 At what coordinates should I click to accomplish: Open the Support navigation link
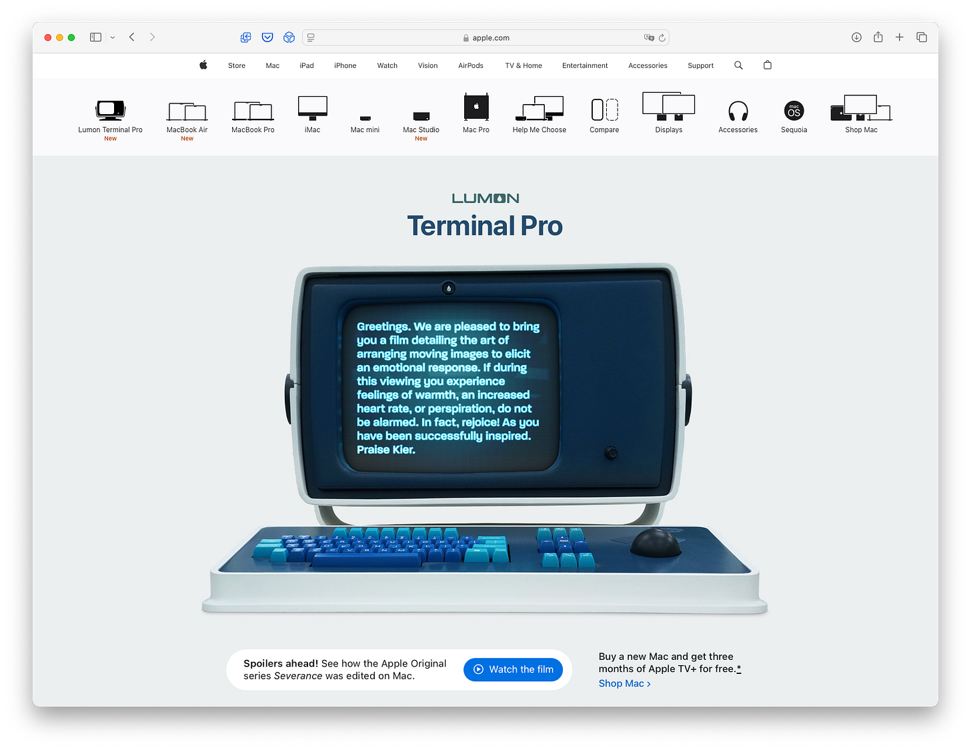click(x=701, y=65)
